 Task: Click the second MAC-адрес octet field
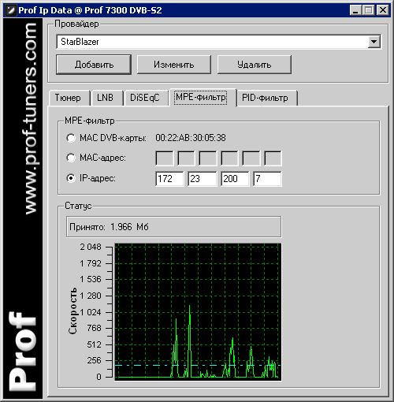[x=186, y=158]
